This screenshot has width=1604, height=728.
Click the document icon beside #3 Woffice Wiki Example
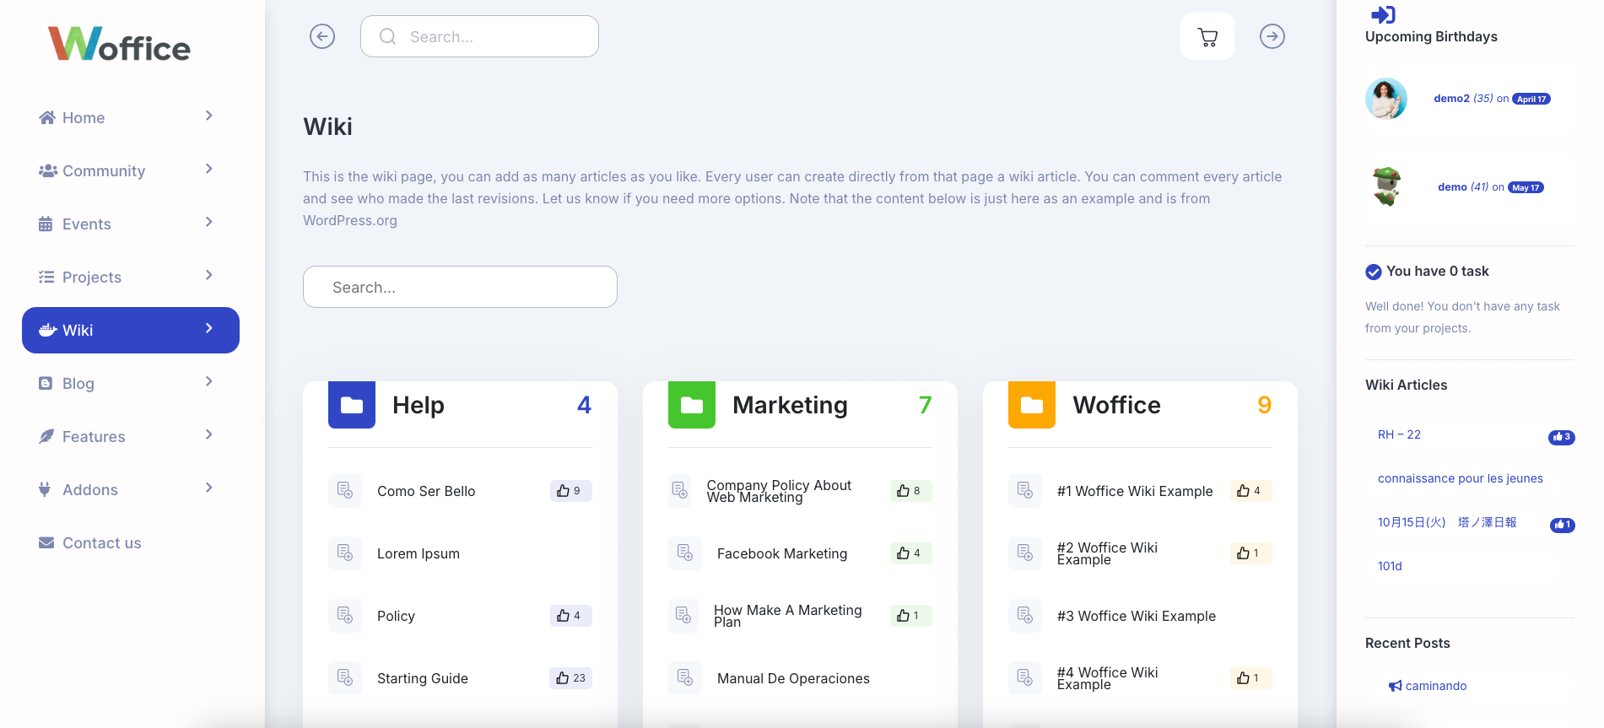pyautogui.click(x=1025, y=616)
